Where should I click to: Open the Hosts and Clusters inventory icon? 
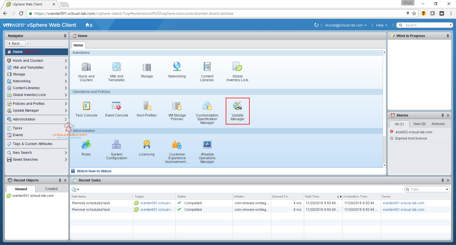tap(86, 67)
